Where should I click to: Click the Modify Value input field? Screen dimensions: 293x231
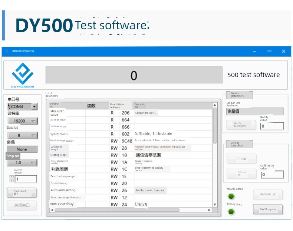272,126
